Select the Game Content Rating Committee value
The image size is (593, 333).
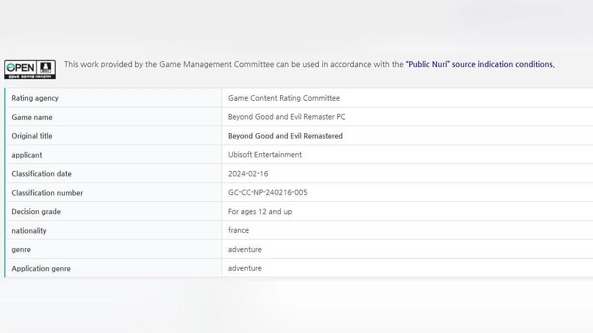(x=284, y=98)
